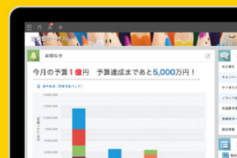237x158 pixels.
Task: Click the star favorites icon
Action: click(60, 27)
